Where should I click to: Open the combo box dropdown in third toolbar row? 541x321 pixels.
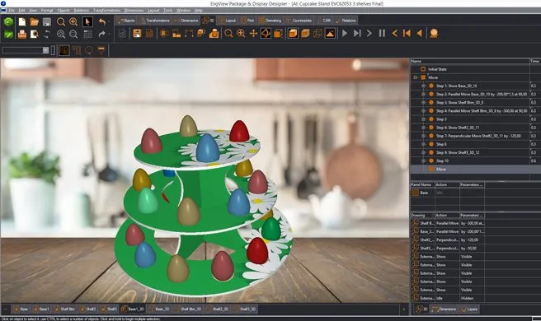click(45, 50)
